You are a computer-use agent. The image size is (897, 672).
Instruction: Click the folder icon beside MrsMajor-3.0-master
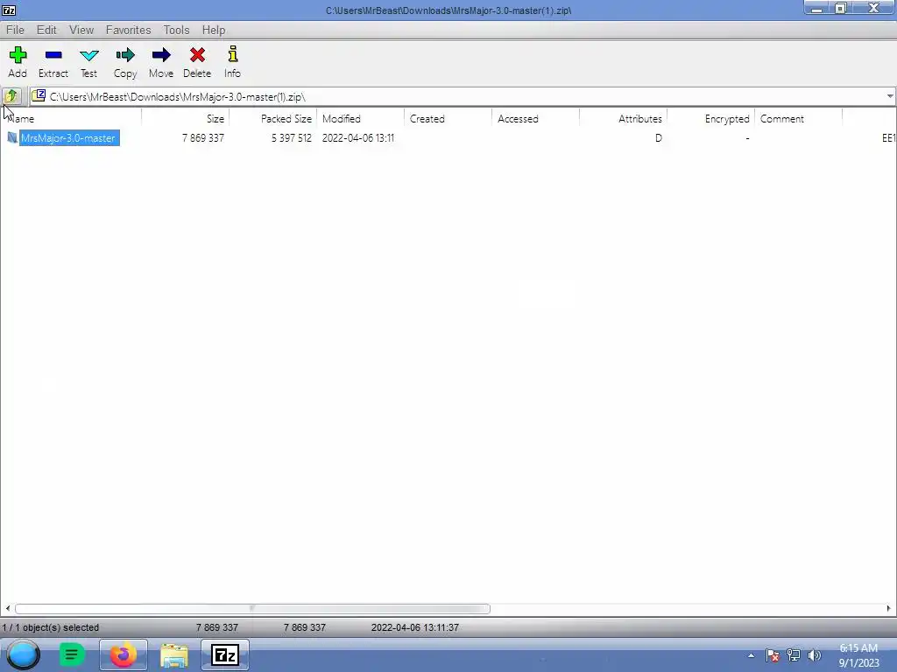[12, 137]
